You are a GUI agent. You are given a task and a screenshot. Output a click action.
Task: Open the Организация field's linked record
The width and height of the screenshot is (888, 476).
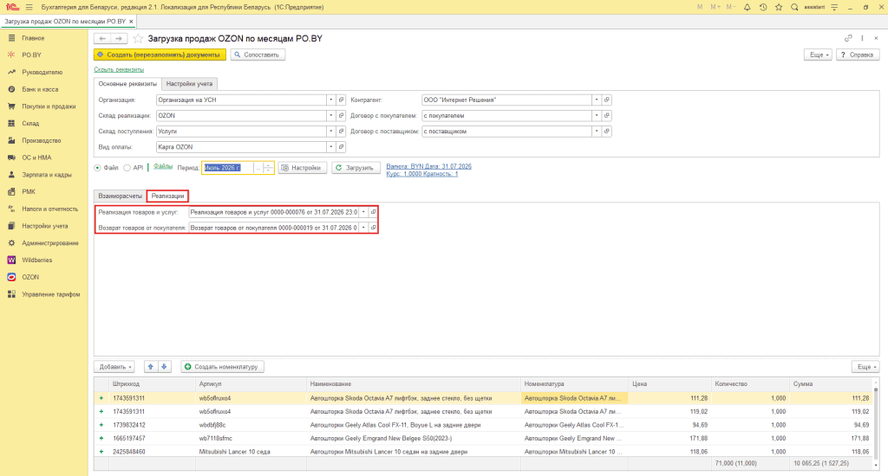click(341, 100)
